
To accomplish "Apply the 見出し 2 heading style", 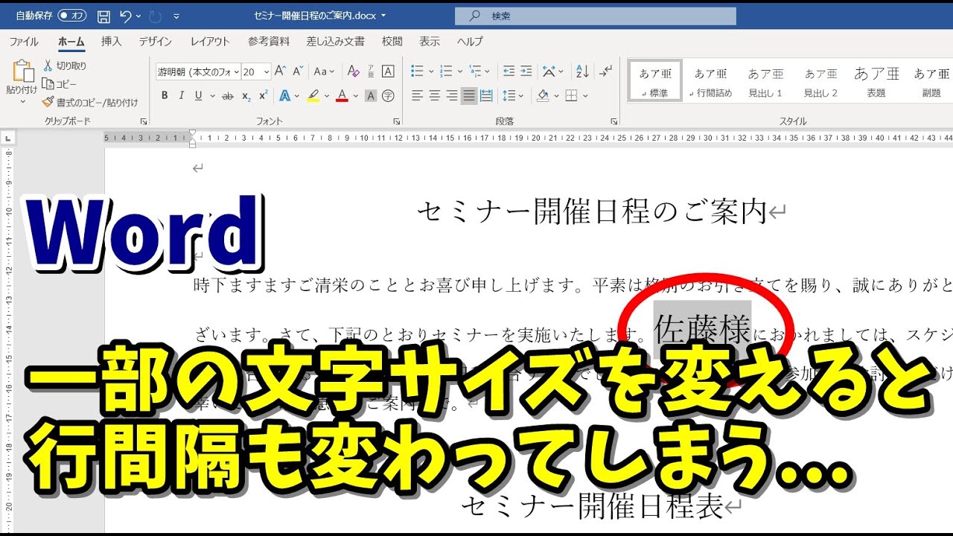I will [x=820, y=81].
